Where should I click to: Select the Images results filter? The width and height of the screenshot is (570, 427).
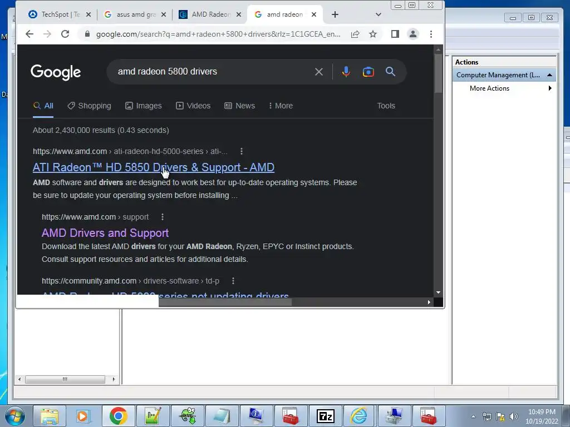pyautogui.click(x=144, y=106)
